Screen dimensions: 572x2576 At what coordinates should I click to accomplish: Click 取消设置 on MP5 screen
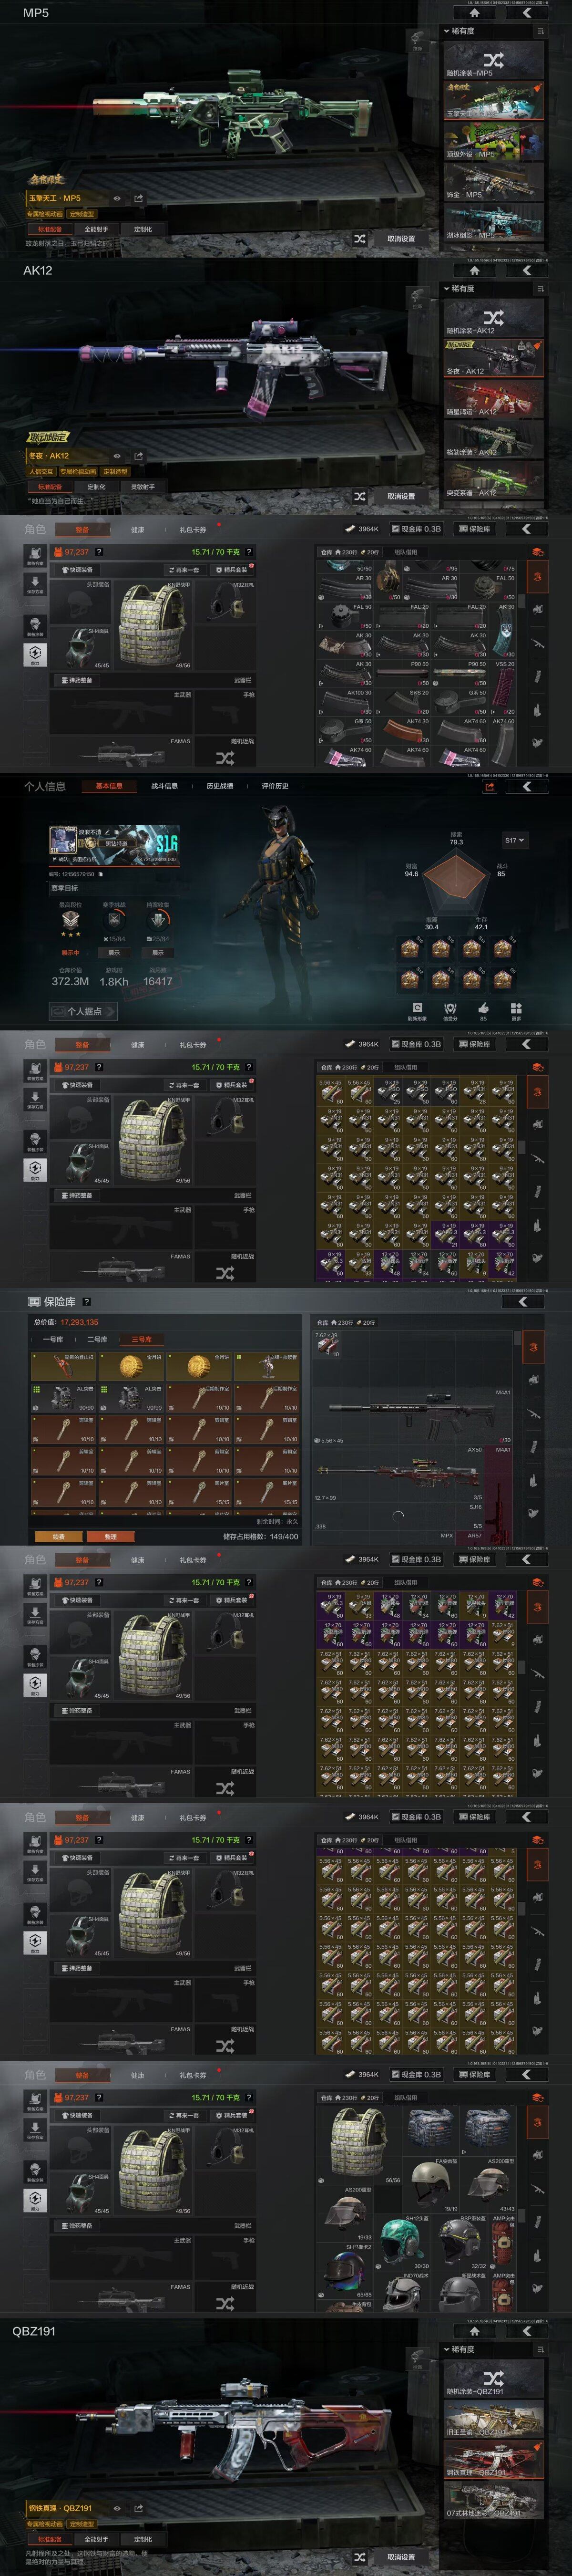[401, 239]
